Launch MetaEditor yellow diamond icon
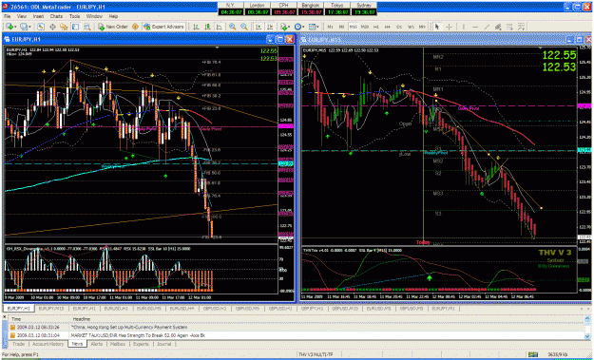 tap(135, 27)
